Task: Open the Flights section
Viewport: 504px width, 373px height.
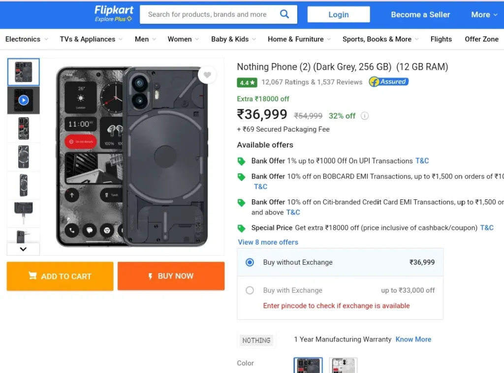Action: coord(441,39)
